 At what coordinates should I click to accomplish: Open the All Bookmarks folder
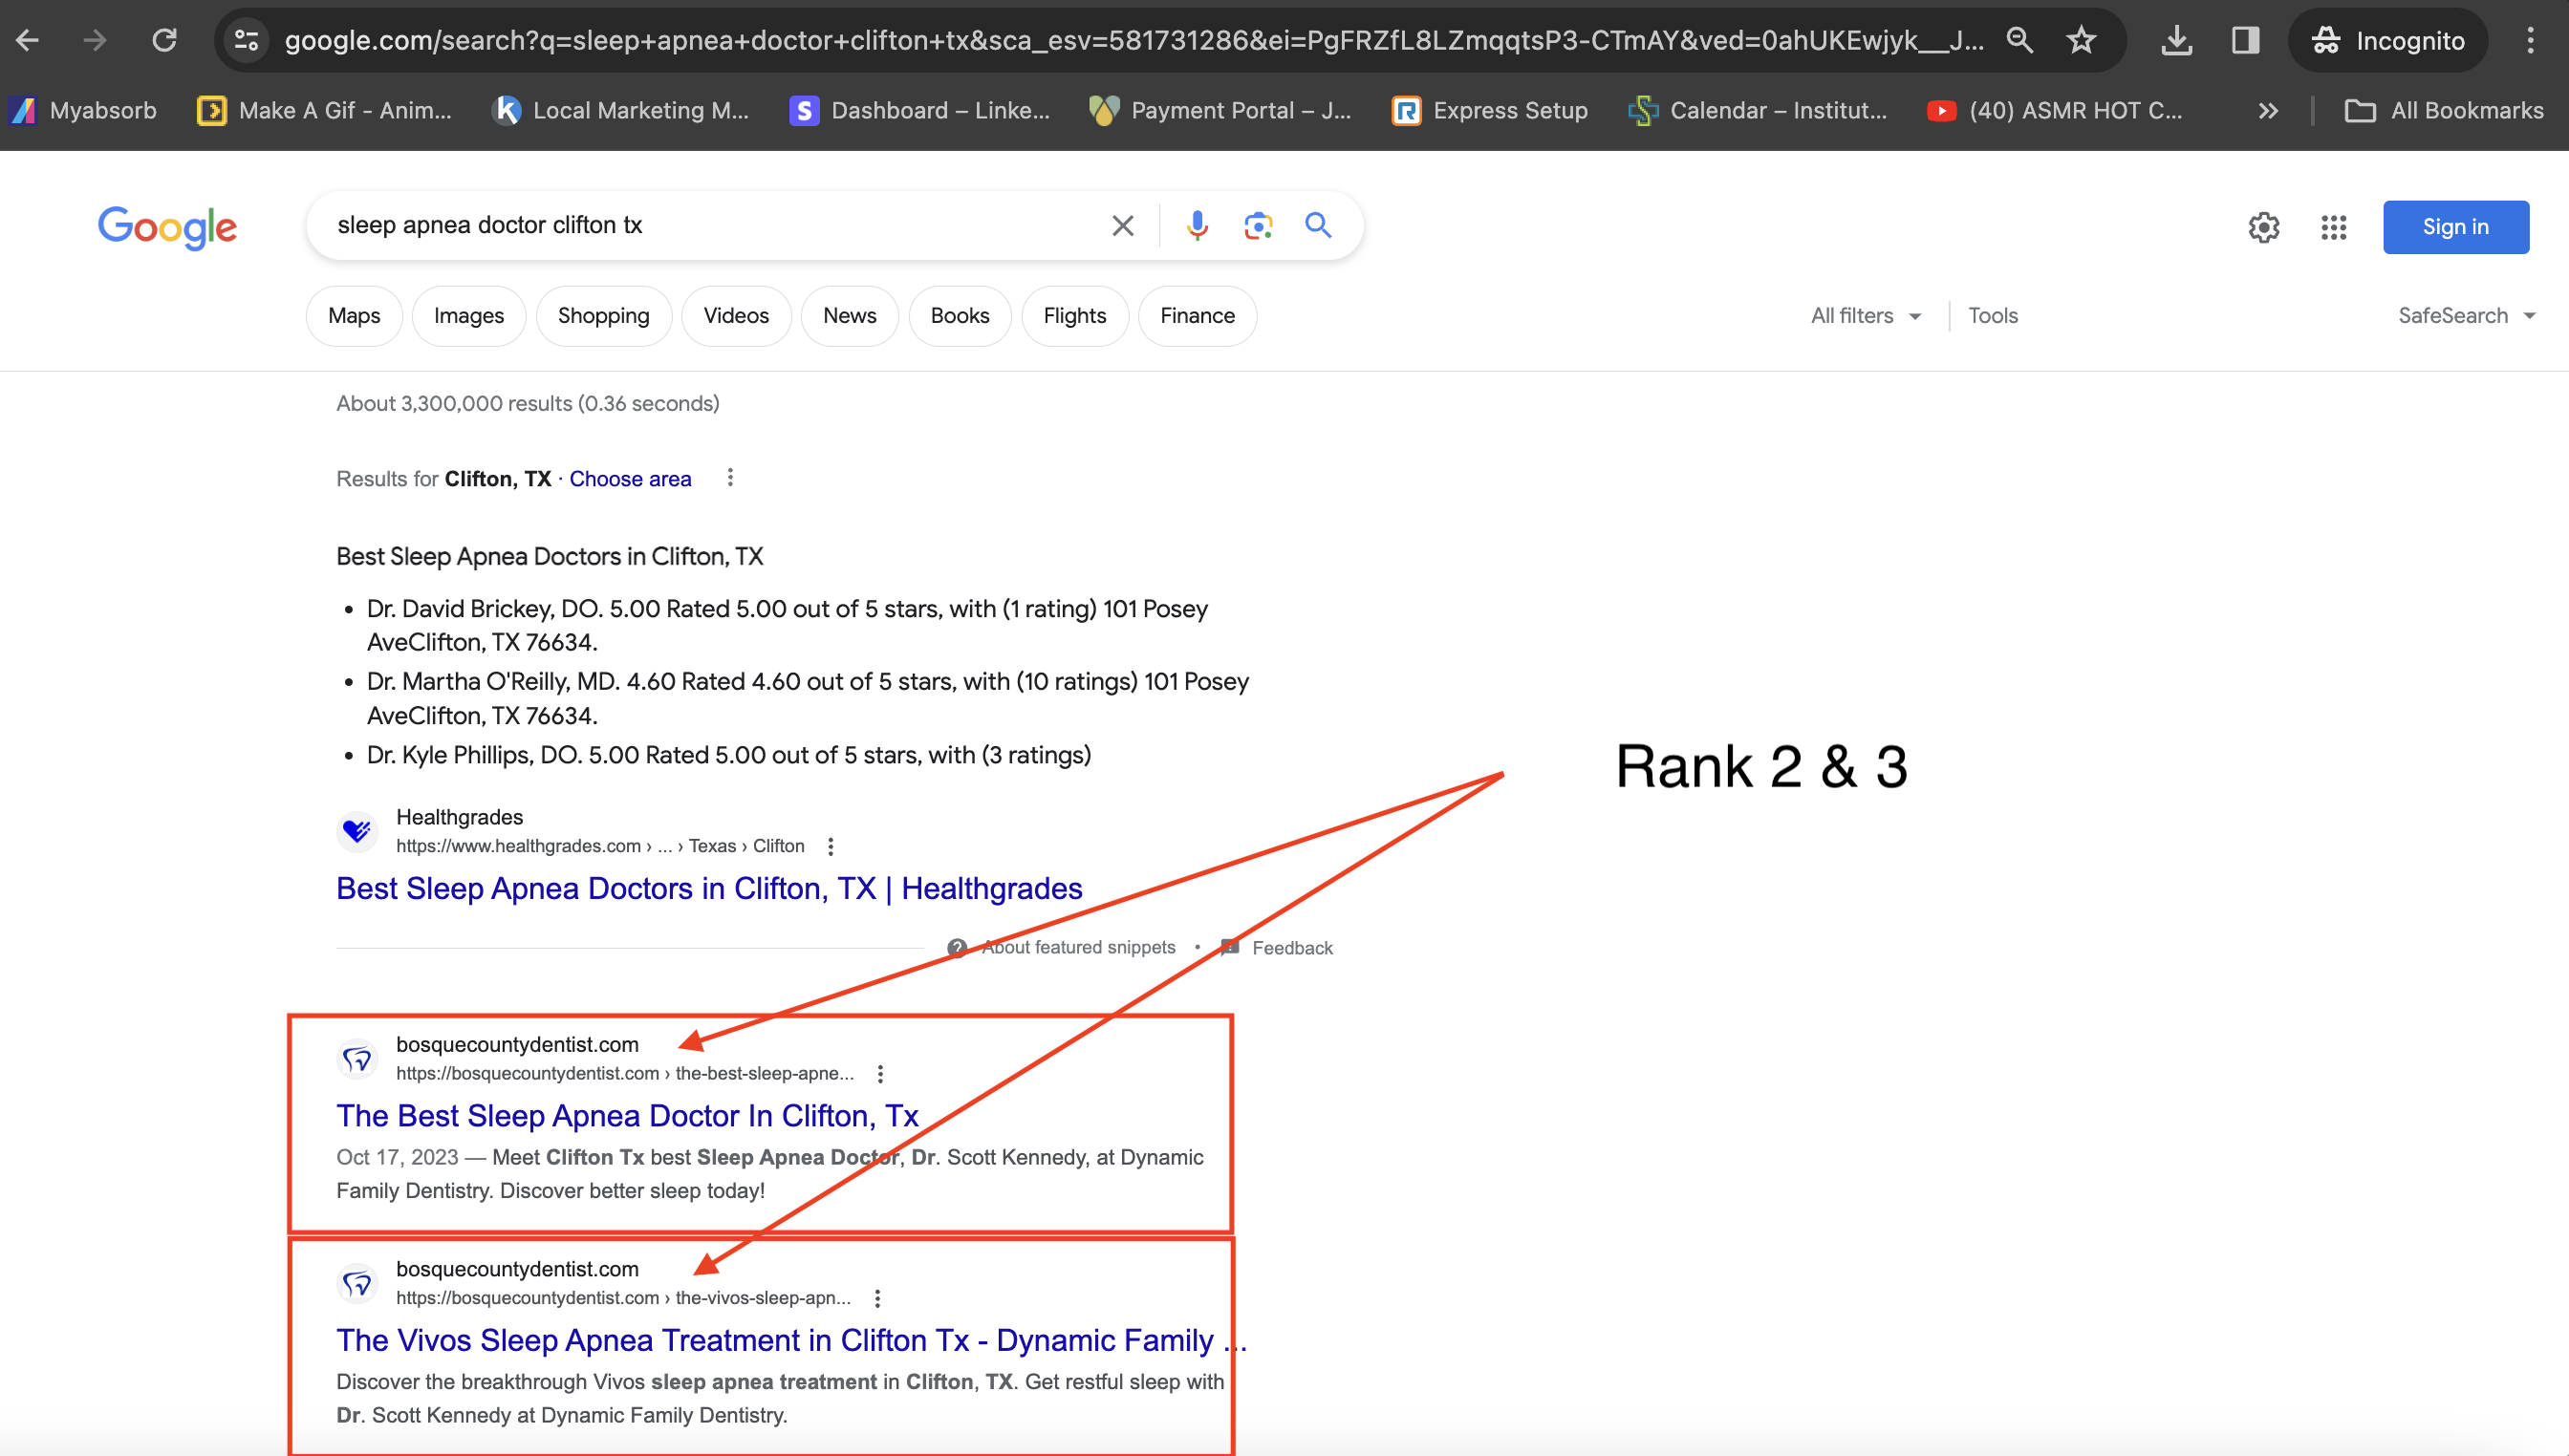(2444, 110)
